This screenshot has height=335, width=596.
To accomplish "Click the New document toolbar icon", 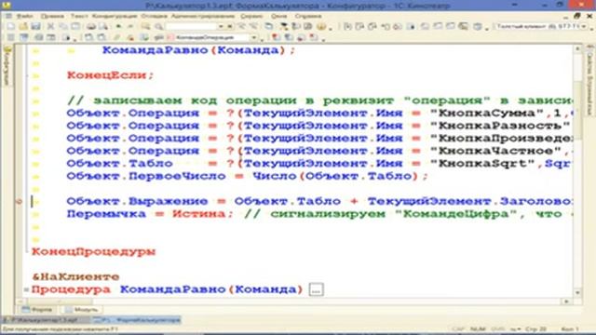I will point(10,26).
